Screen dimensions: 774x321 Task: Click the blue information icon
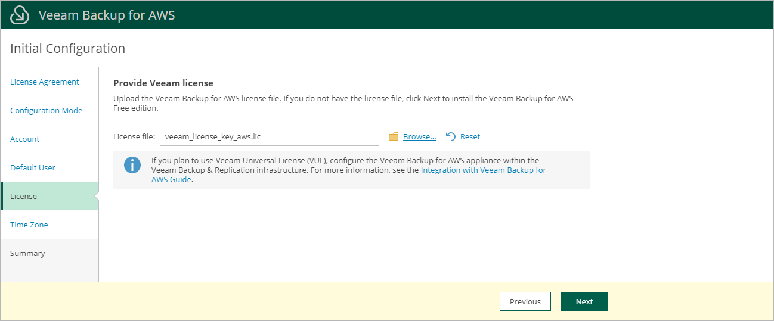pyautogui.click(x=132, y=165)
